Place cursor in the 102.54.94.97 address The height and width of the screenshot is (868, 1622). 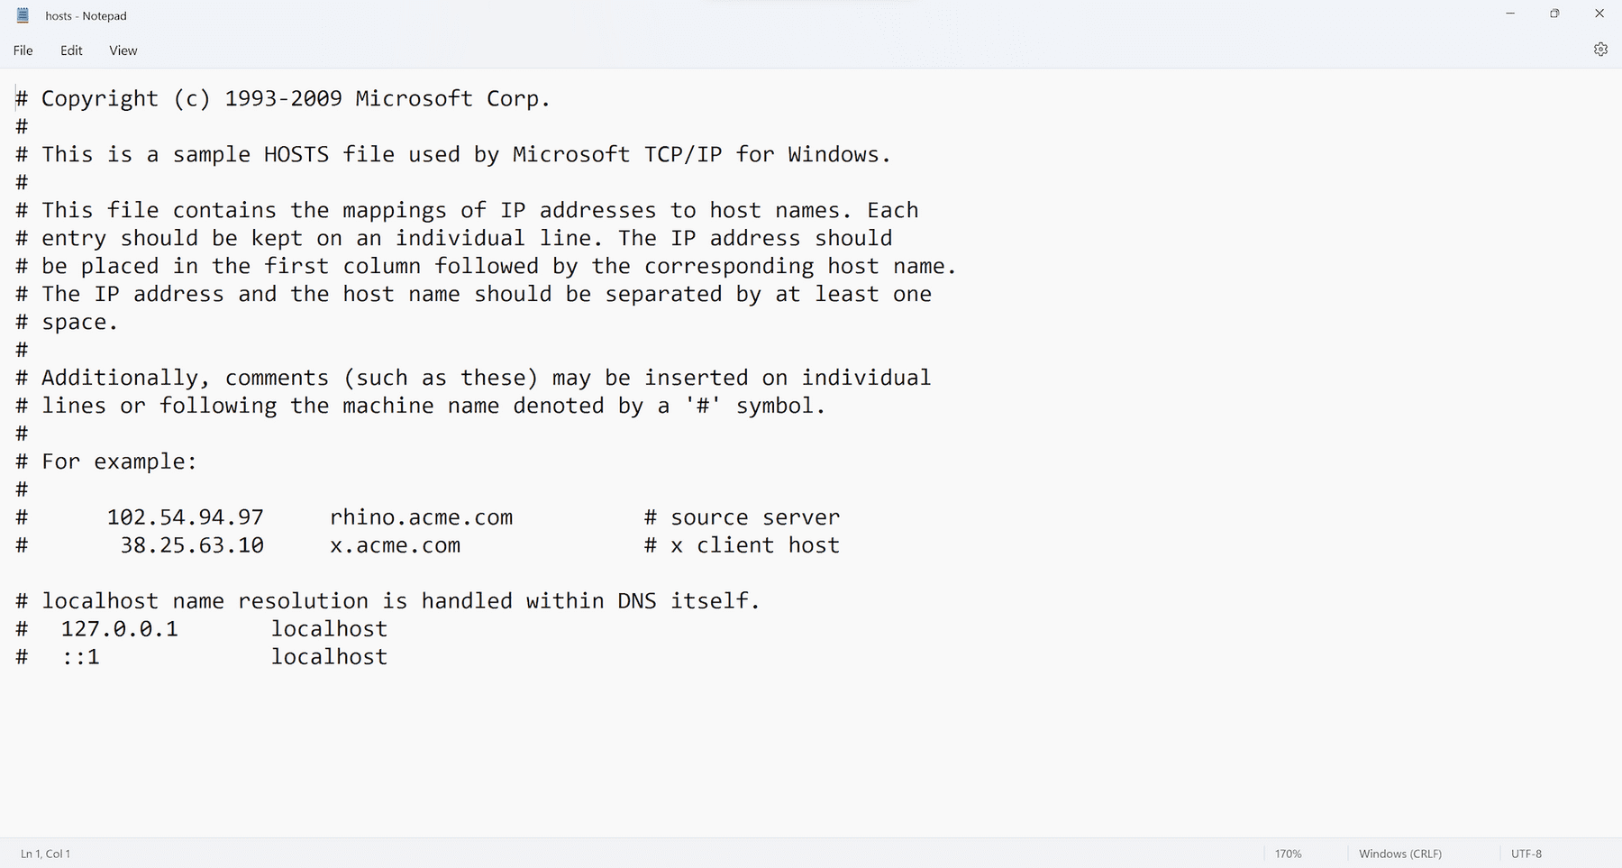click(x=185, y=517)
